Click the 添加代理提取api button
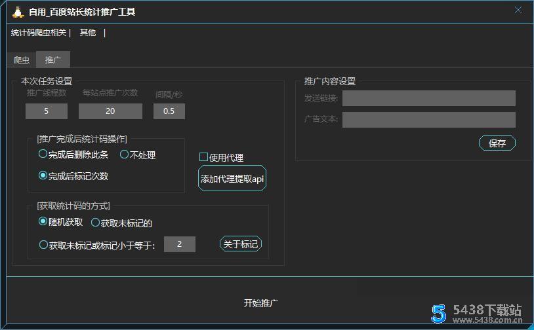The width and height of the screenshot is (534, 330). coord(232,179)
